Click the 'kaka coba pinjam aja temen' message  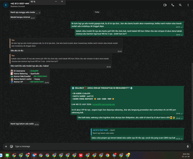coord(134,138)
